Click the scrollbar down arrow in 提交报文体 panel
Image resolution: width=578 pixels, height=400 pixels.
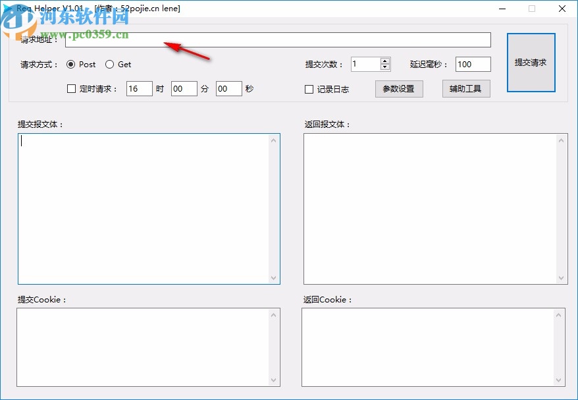pos(274,277)
